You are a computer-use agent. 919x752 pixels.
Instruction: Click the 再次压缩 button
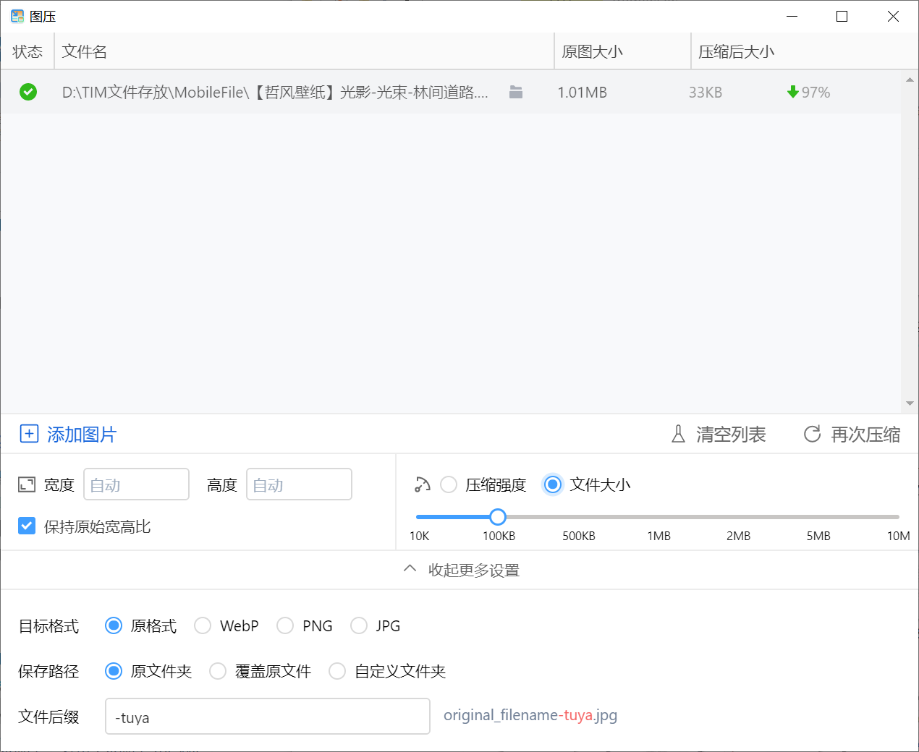852,434
